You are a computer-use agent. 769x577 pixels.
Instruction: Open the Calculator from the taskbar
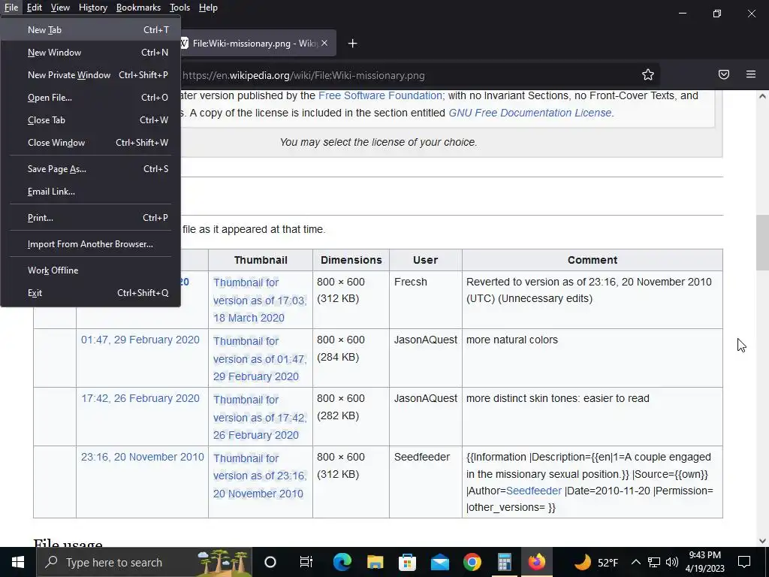click(505, 562)
